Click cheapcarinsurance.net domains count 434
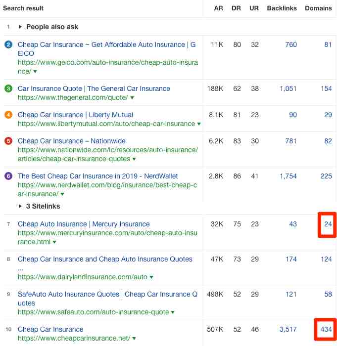The height and width of the screenshot is (346, 337). pos(326,329)
